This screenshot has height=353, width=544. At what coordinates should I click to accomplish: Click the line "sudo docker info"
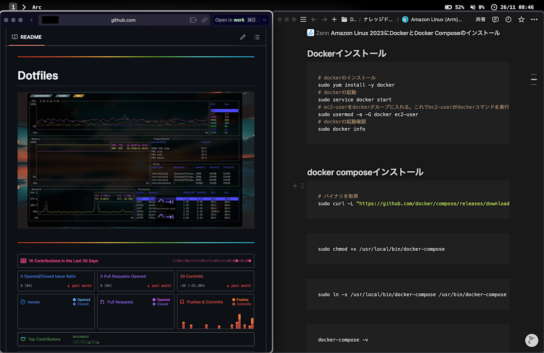coord(341,129)
